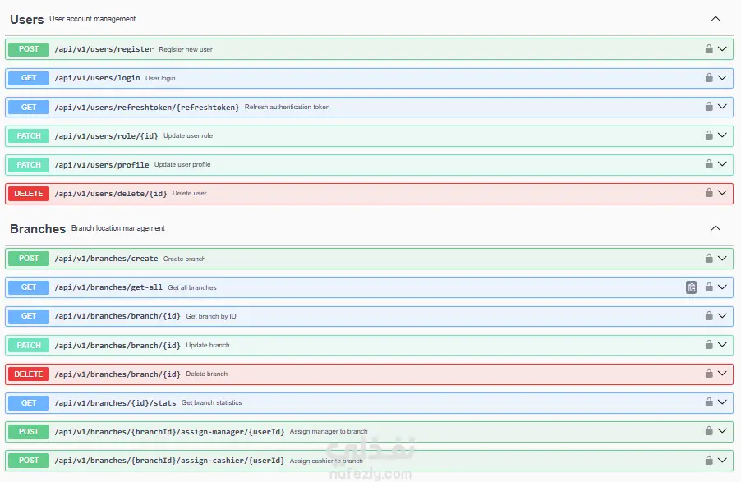Viewport: 741px width, 482px height.
Task: Click the POST badge for users/register
Action: click(x=29, y=49)
